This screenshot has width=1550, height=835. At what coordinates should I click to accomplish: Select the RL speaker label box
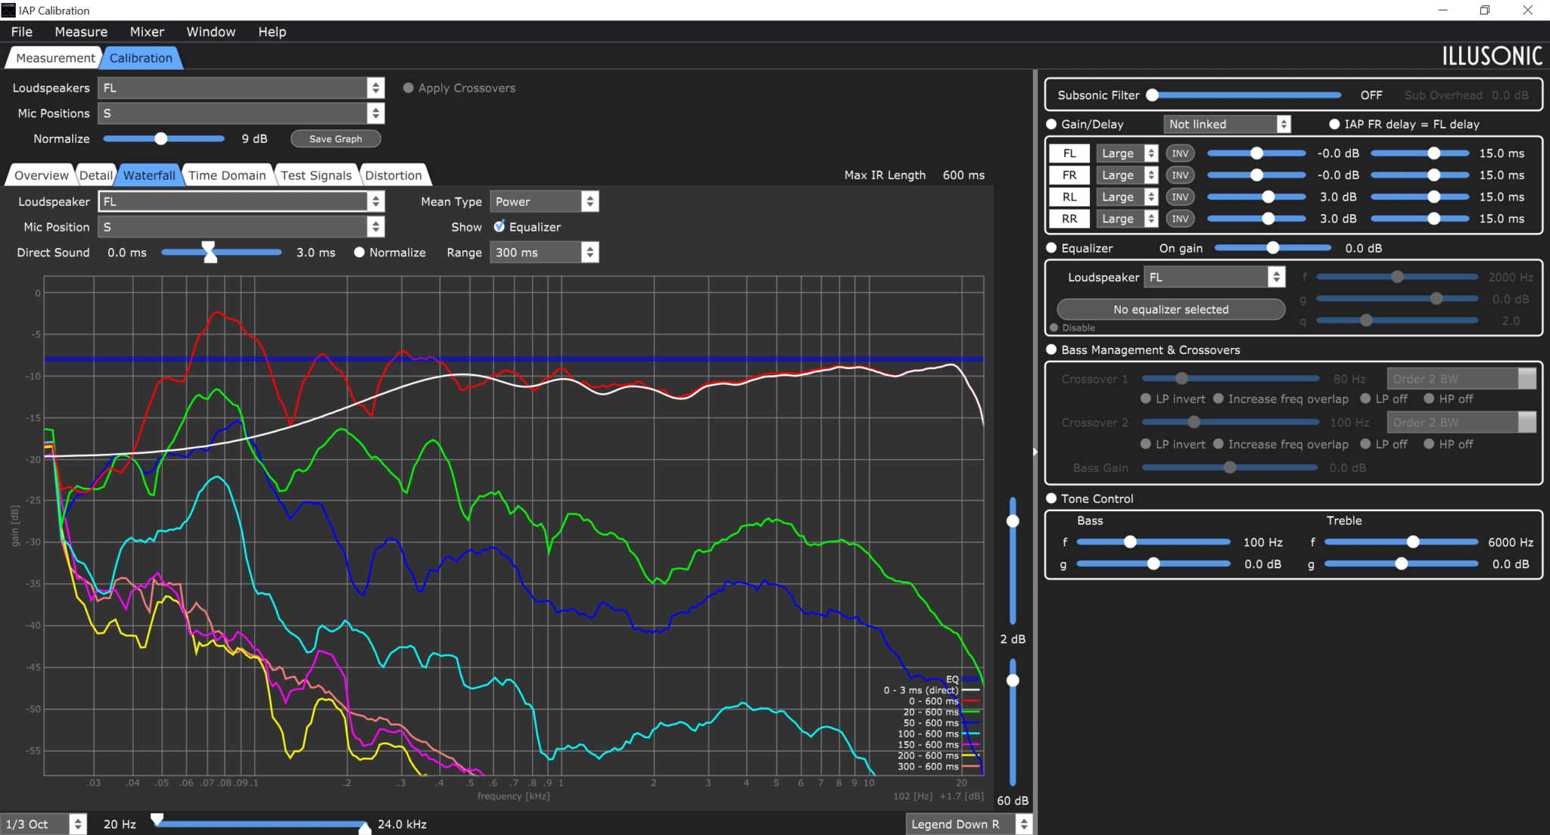coord(1069,197)
